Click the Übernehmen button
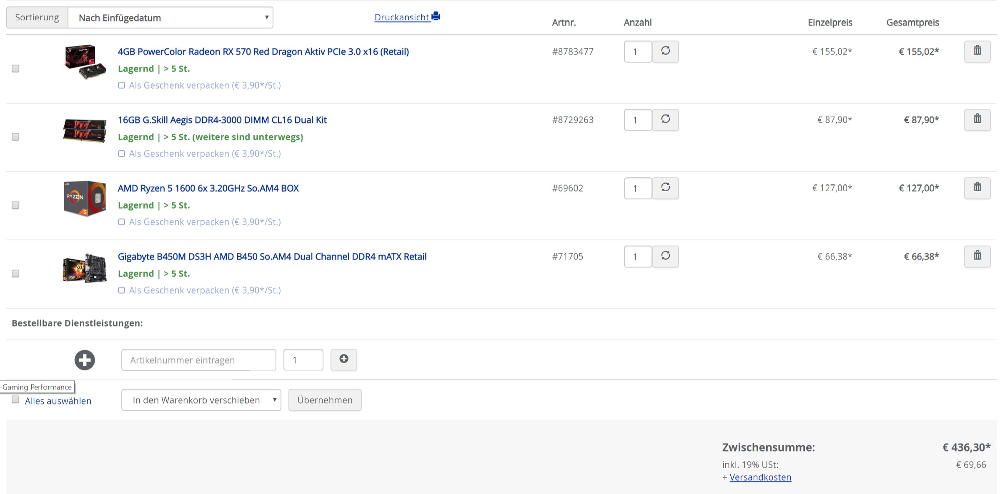1000x494 pixels. [x=325, y=400]
